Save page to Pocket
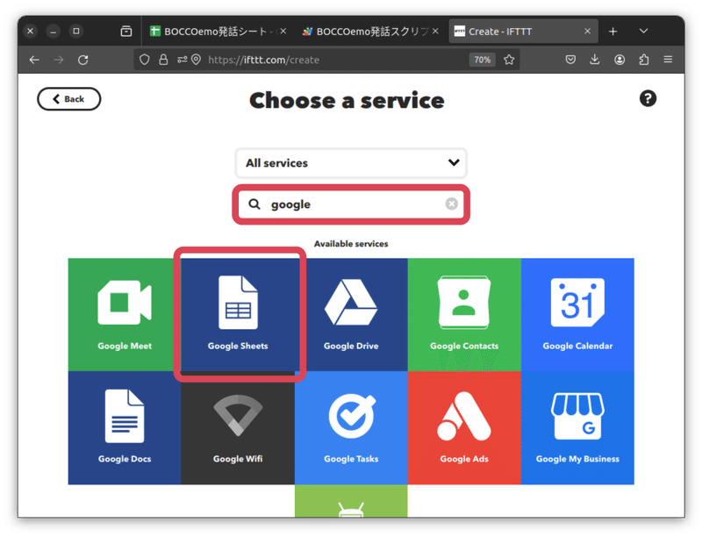Screen dimensions: 702x537 [x=570, y=60]
